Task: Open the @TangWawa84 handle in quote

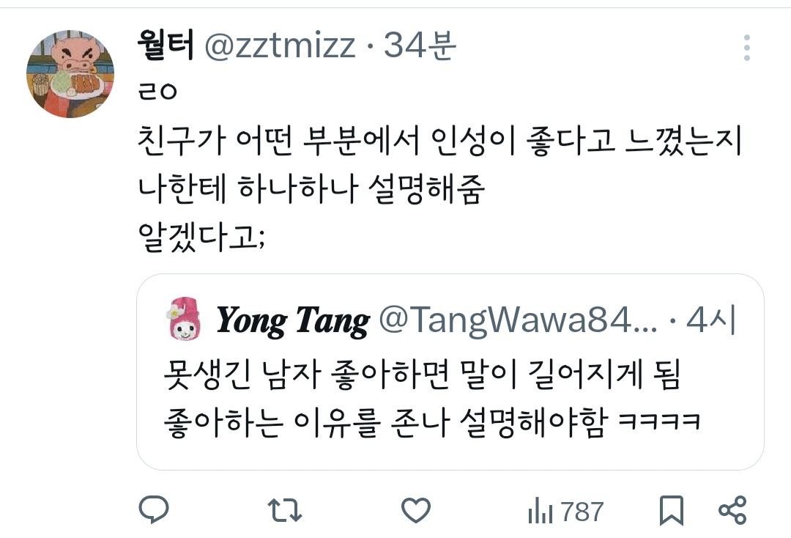Action: [x=518, y=320]
